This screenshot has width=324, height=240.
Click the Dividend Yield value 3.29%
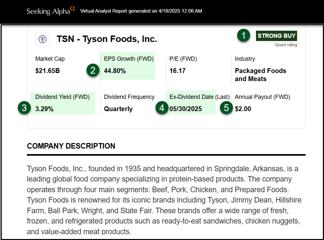pyautogui.click(x=44, y=109)
